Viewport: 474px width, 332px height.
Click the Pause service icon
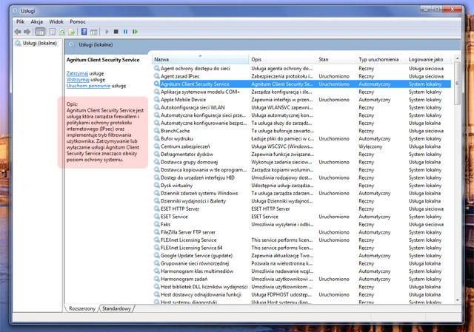(x=125, y=32)
